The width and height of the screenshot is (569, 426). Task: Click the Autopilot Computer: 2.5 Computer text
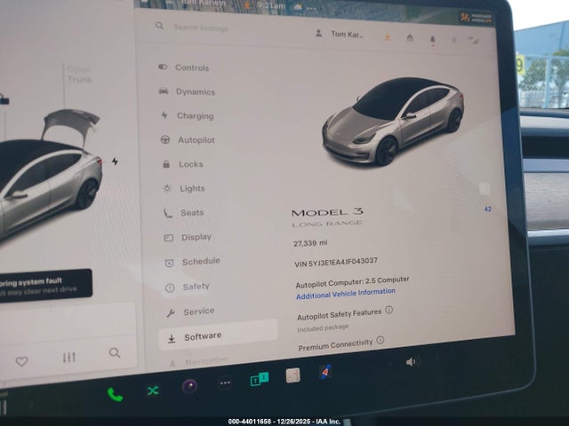click(352, 282)
